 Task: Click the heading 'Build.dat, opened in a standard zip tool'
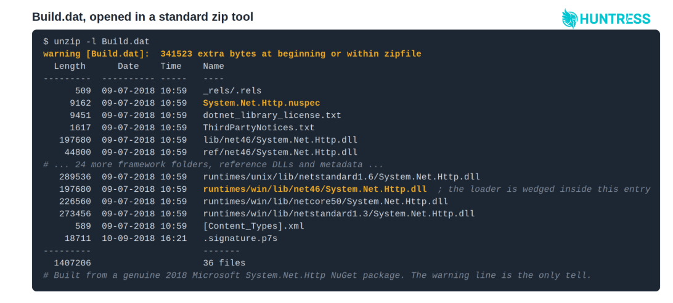click(x=142, y=17)
